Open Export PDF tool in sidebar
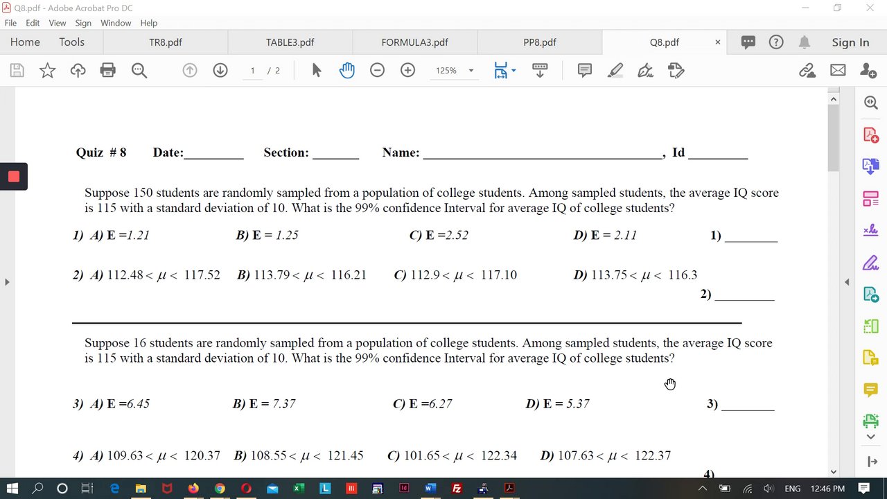 click(871, 295)
